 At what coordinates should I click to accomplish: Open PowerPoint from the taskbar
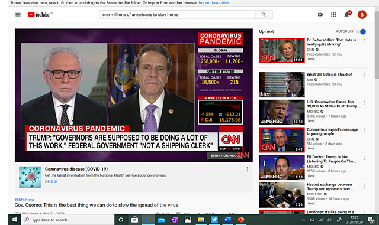(x=241, y=220)
